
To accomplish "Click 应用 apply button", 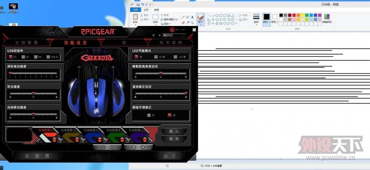I will pos(107,147).
